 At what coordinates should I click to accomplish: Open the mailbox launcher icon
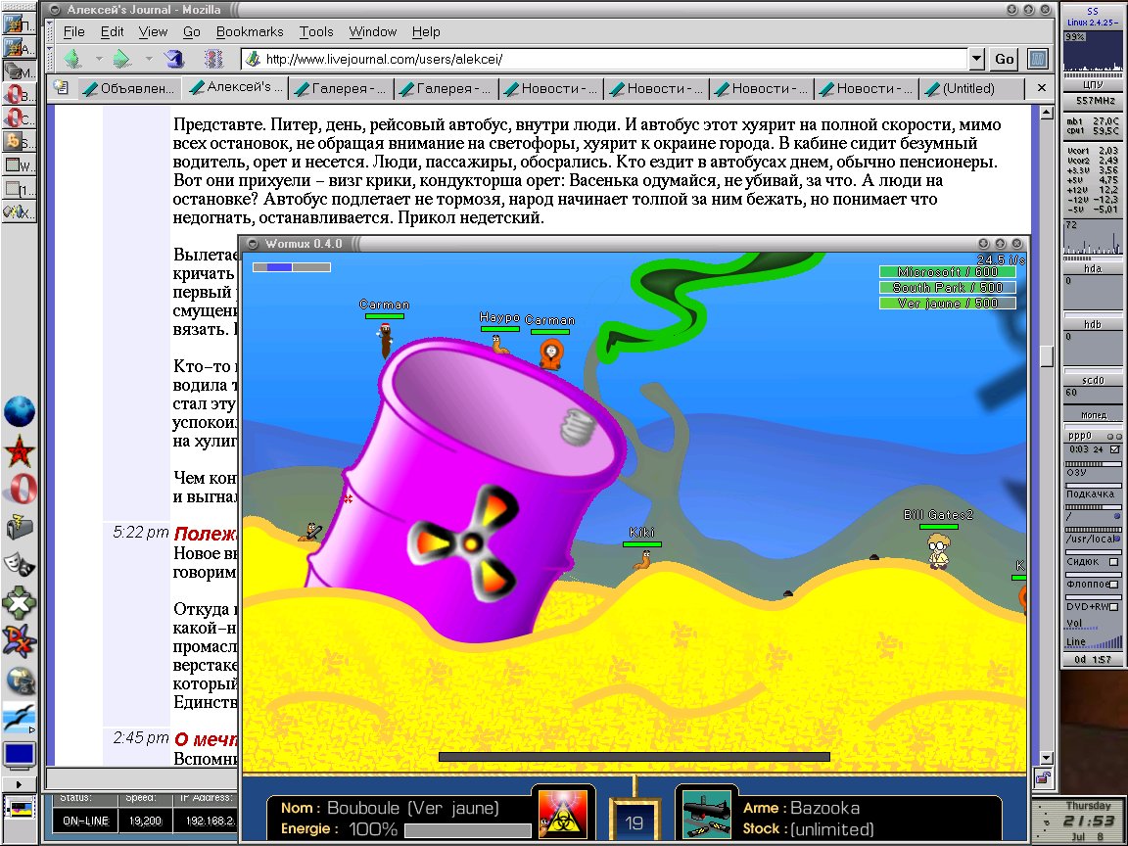[x=20, y=528]
